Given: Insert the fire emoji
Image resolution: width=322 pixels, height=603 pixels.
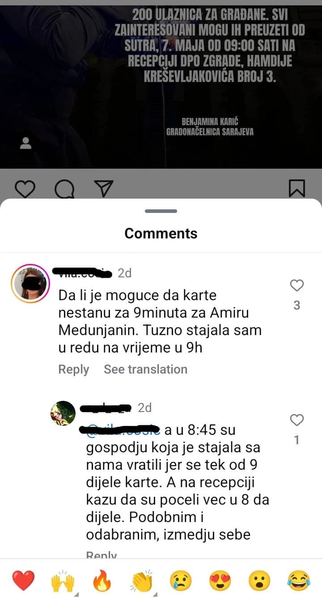Looking at the screenshot, I should click(x=102, y=581).
